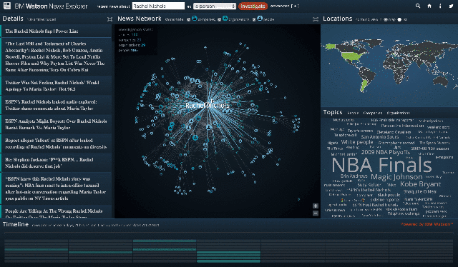Expand the News Network panel fullscreen icon
458x267 pixels.
point(316,19)
